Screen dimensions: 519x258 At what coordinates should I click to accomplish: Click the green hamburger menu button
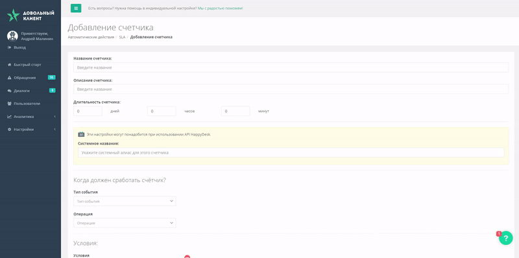(76, 8)
